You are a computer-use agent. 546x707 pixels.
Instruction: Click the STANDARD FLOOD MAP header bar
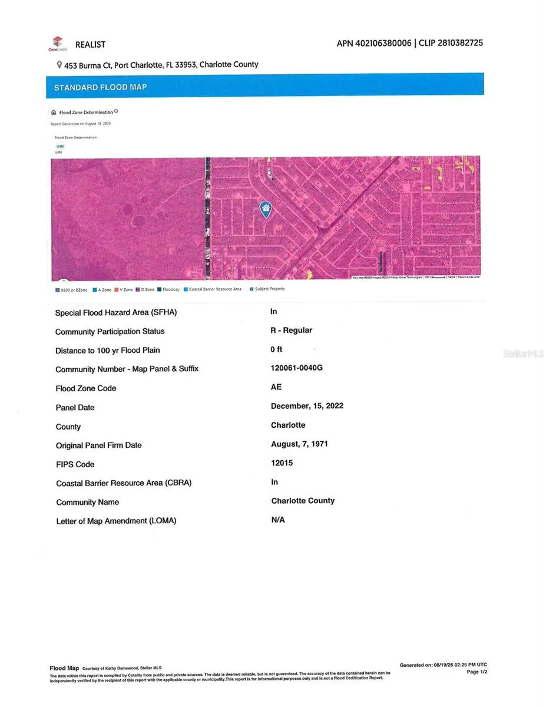point(265,85)
